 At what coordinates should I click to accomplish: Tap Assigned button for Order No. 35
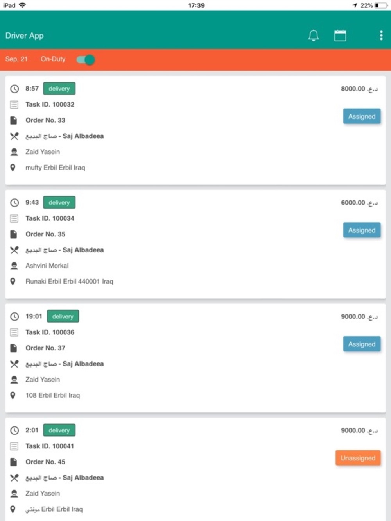tap(362, 230)
